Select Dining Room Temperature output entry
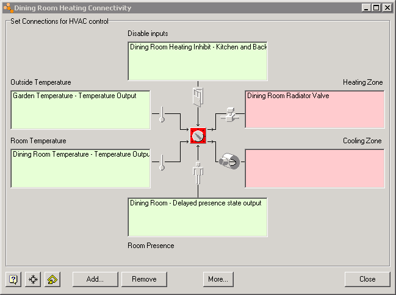The image size is (396, 295). pos(81,154)
